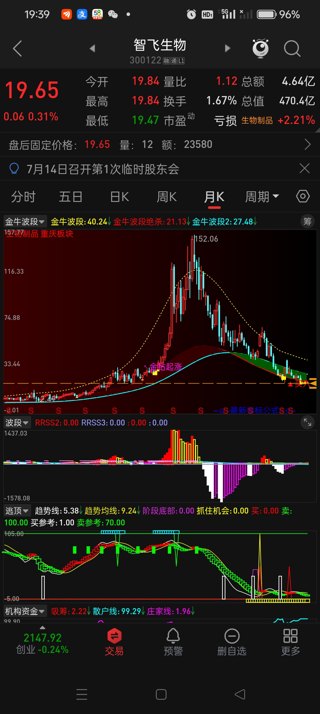Tap the 波段 histogram sub-chart
Viewport: 320px width, 714px height.
(x=160, y=466)
